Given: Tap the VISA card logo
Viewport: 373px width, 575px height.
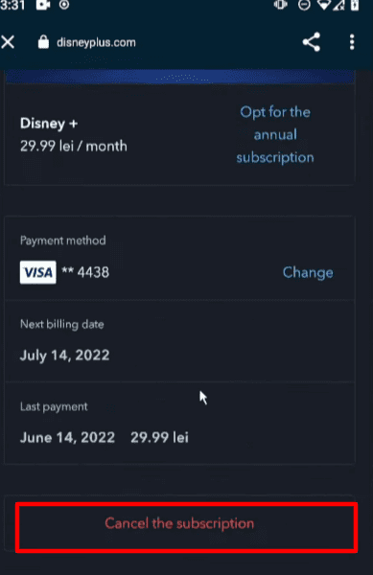Looking at the screenshot, I should [x=38, y=272].
